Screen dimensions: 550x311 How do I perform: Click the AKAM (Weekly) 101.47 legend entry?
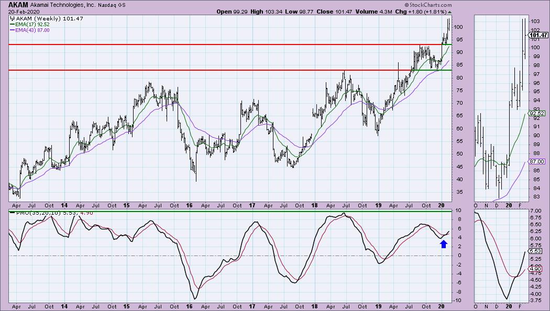point(49,18)
